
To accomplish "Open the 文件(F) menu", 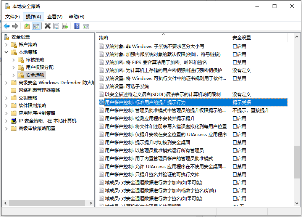I will pos(12,17).
